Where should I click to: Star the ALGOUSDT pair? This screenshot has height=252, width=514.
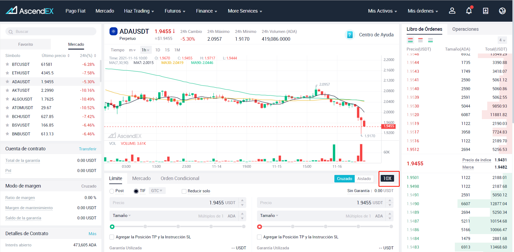tap(7, 99)
